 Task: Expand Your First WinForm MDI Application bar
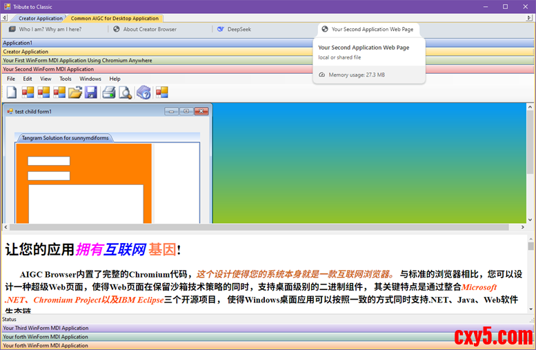click(x=77, y=61)
